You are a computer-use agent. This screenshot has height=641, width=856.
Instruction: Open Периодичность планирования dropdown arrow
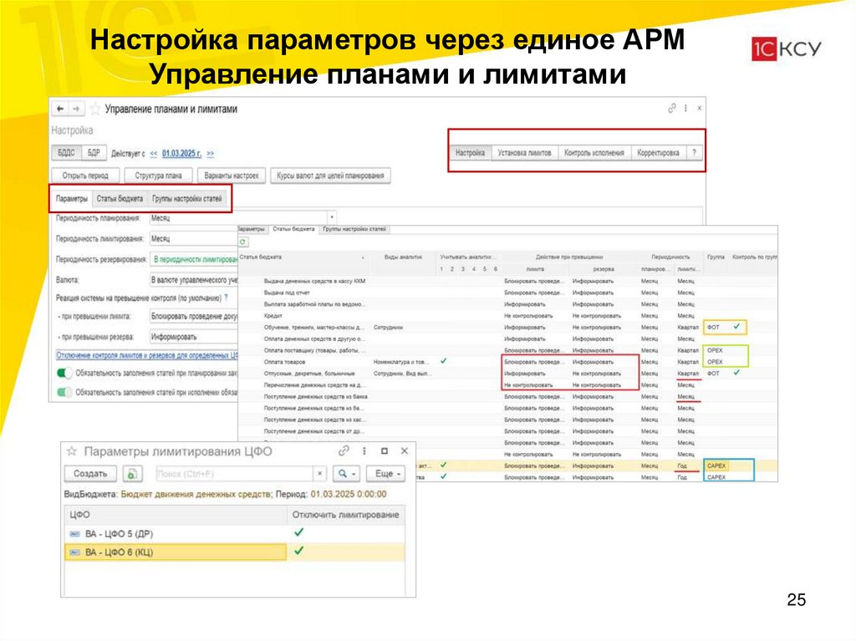331,218
